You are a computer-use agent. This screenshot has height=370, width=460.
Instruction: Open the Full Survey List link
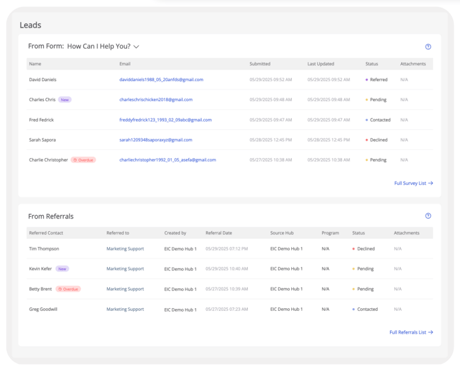[x=413, y=183]
